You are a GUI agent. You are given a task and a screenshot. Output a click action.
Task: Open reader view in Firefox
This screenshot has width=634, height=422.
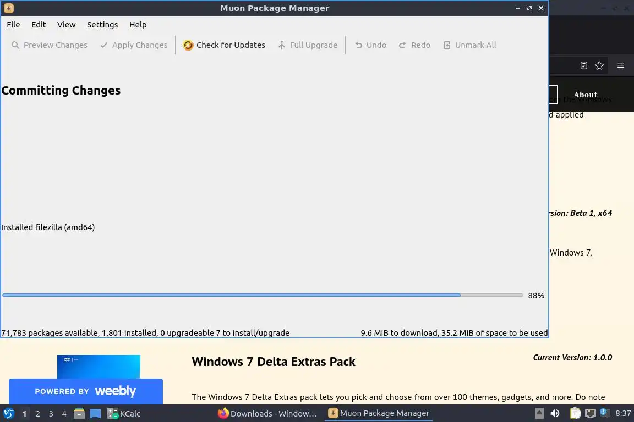point(583,65)
